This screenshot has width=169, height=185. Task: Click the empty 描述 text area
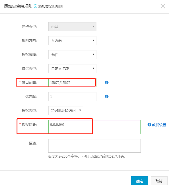coord(94,146)
